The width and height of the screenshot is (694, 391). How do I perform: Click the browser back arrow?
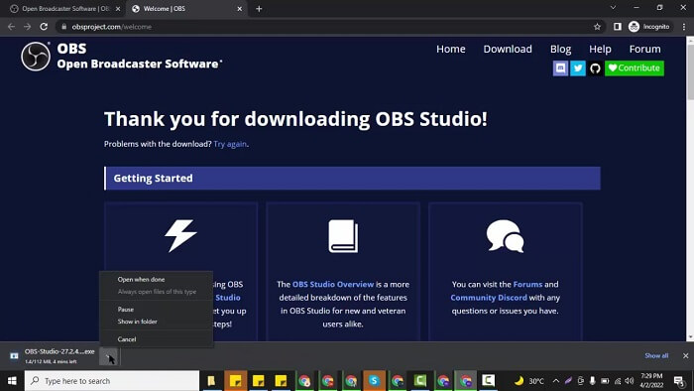tap(12, 27)
